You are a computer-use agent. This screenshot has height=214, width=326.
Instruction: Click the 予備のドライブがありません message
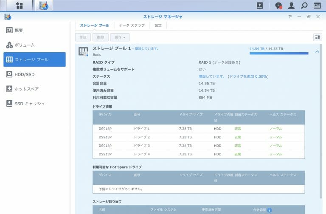(121, 189)
